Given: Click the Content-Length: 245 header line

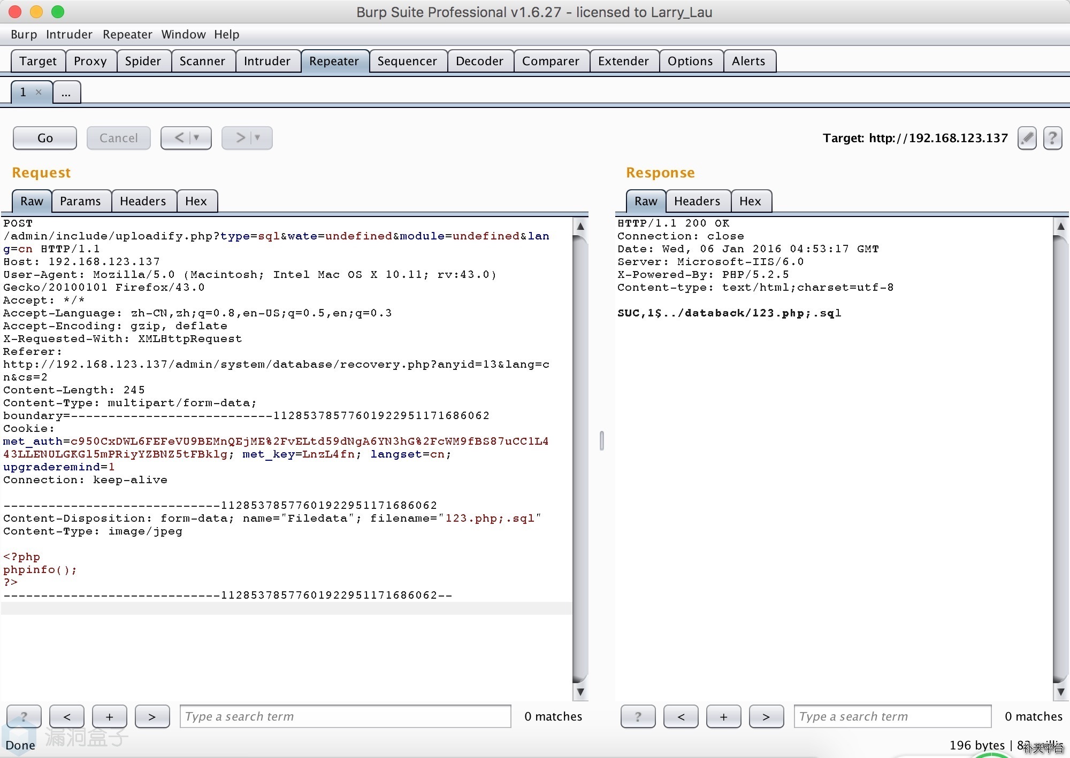Looking at the screenshot, I should pyautogui.click(x=74, y=390).
